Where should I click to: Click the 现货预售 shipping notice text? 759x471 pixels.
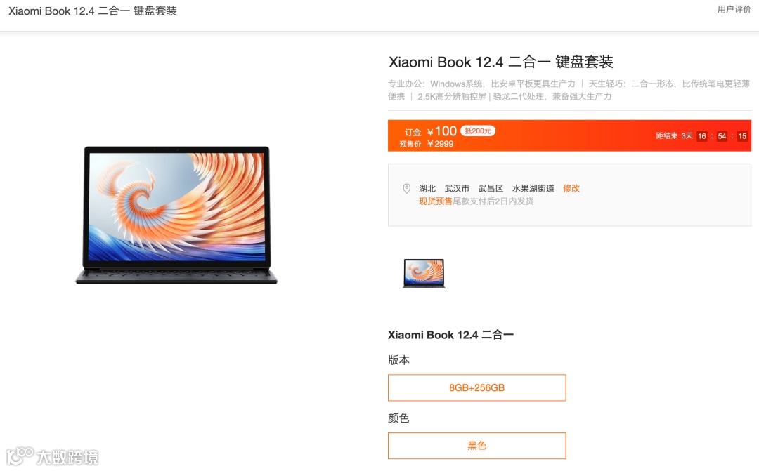tap(435, 201)
